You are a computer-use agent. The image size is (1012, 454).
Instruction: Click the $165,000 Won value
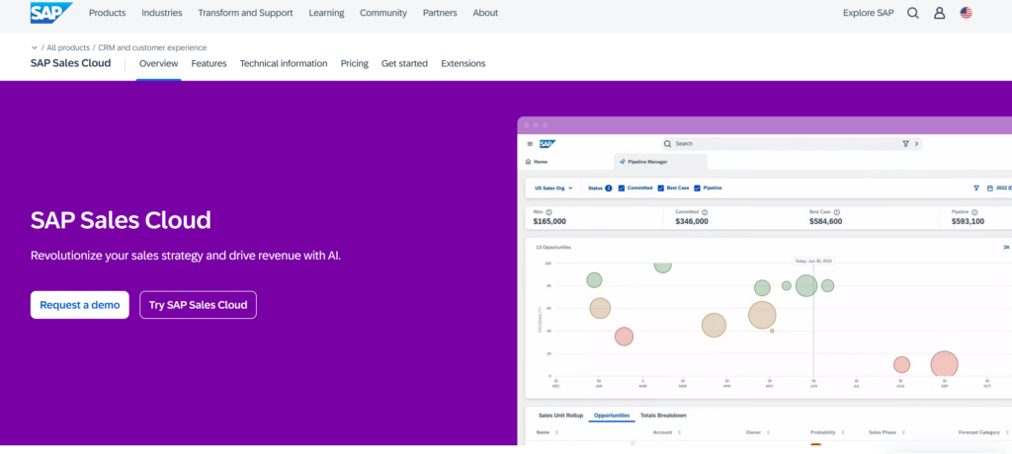coord(549,221)
